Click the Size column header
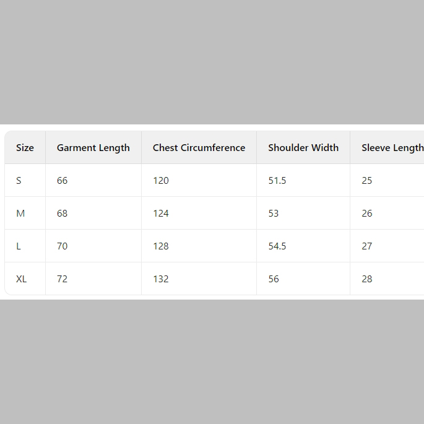Screen dimensions: 424x424 coord(25,148)
